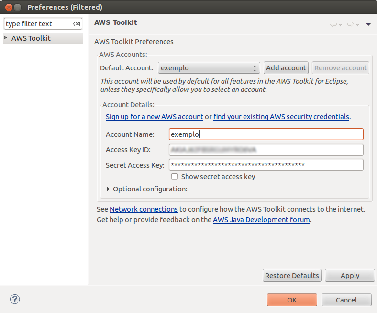Open the forward history dropdown arrow
The height and width of the screenshot is (313, 377).
[357, 25]
